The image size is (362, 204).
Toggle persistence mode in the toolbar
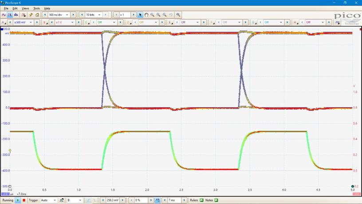[x=10, y=15]
